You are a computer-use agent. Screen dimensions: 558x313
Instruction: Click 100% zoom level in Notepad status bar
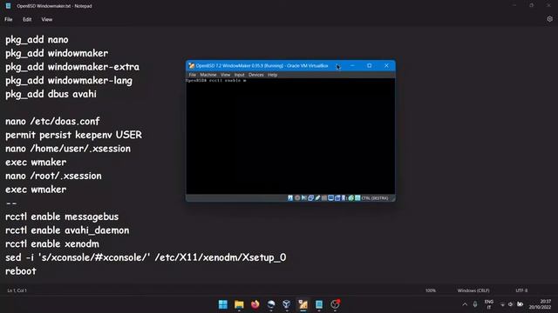(x=430, y=290)
